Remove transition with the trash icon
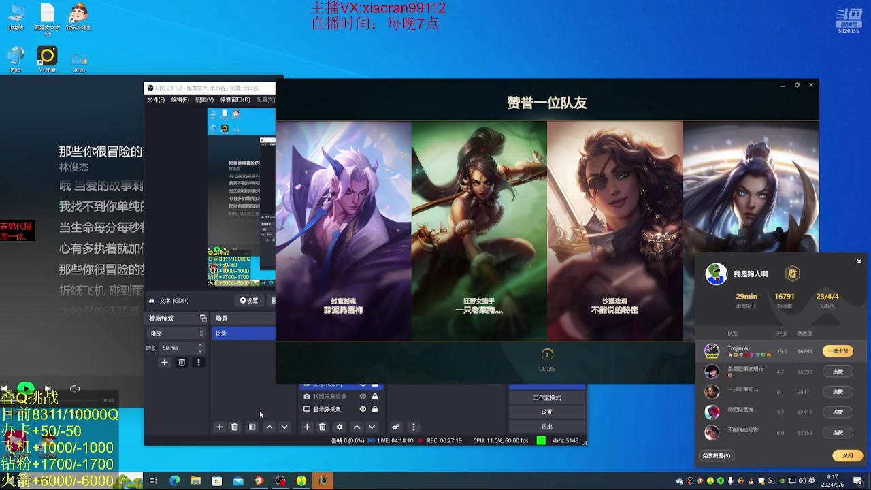Image resolution: width=871 pixels, height=490 pixels. [x=182, y=363]
